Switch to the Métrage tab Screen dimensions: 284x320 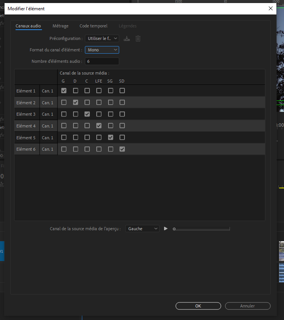61,26
